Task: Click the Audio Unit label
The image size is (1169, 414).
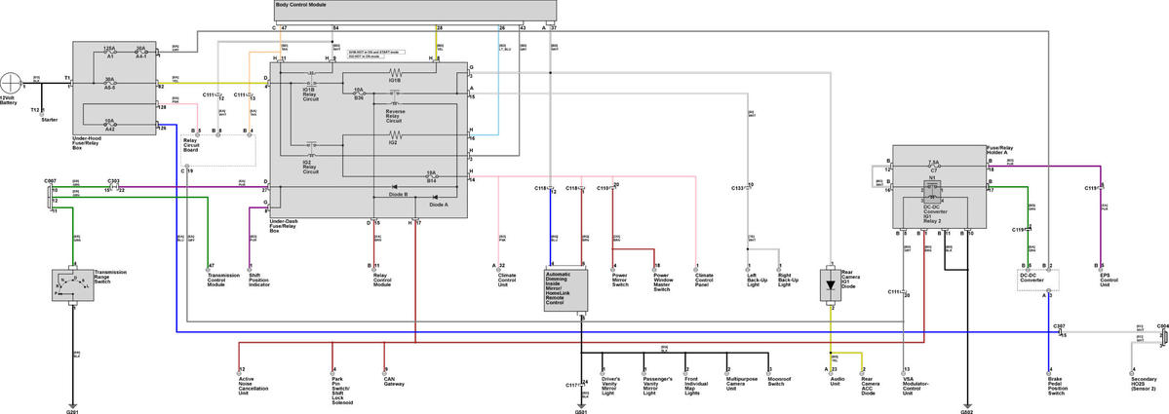Action: [x=839, y=381]
